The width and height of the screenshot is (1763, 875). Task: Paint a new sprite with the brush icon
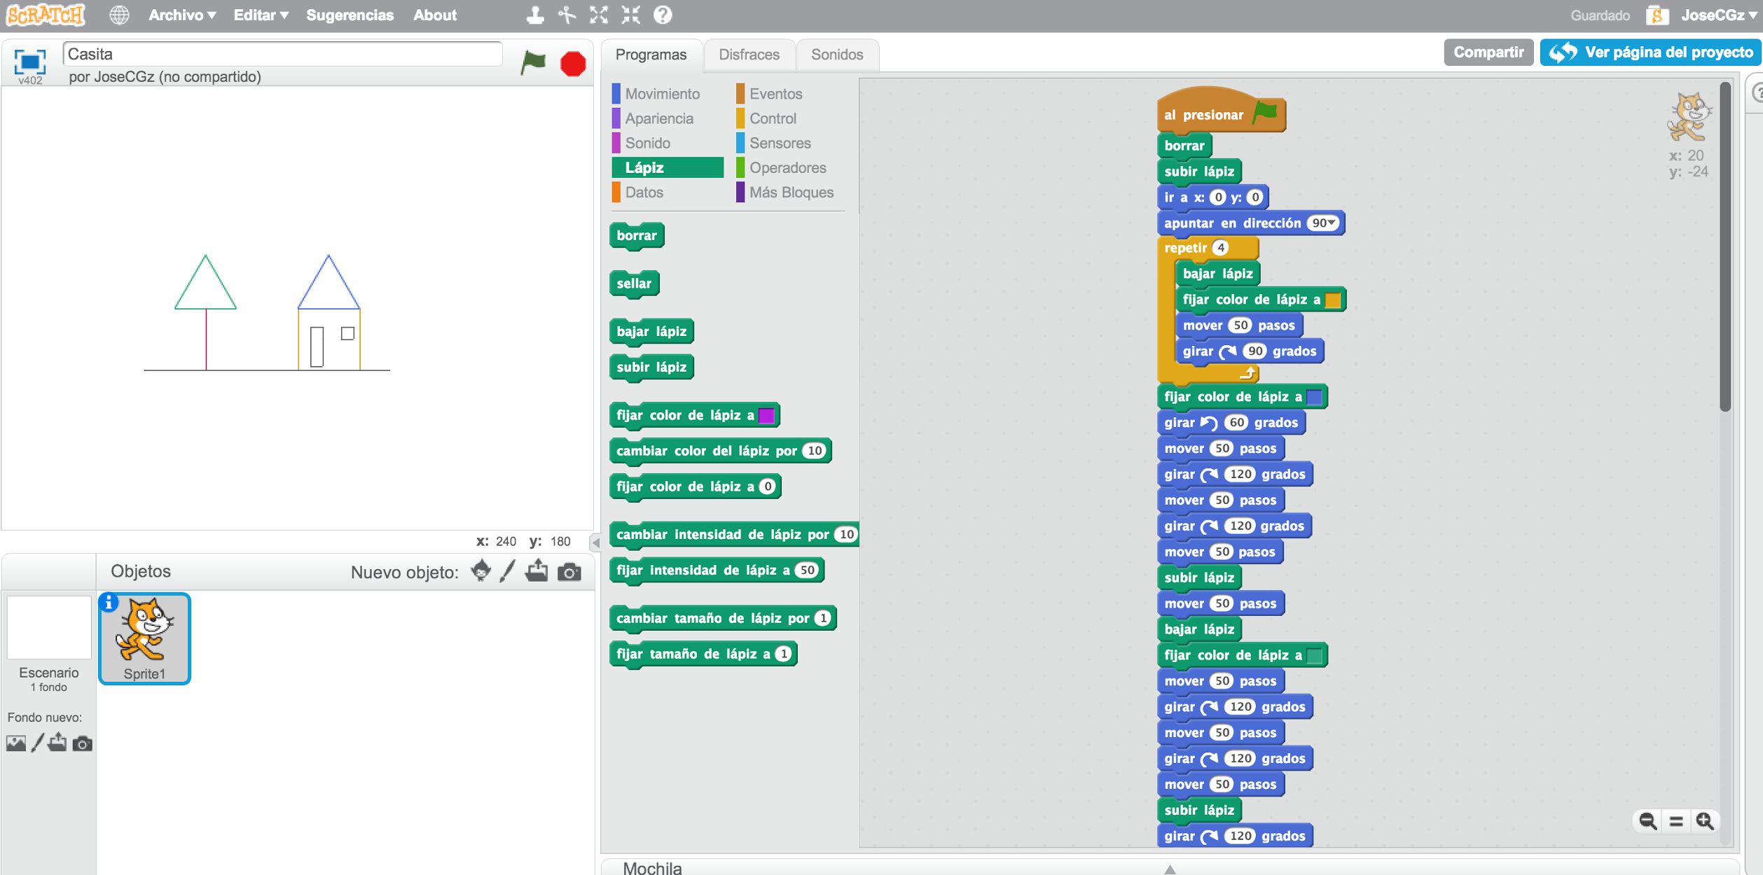(508, 571)
